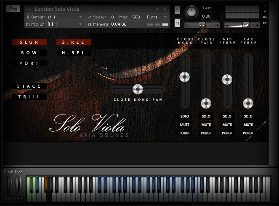279x206 pixels.
Task: Open the Midi Ch dropdown
Action: click(81, 24)
